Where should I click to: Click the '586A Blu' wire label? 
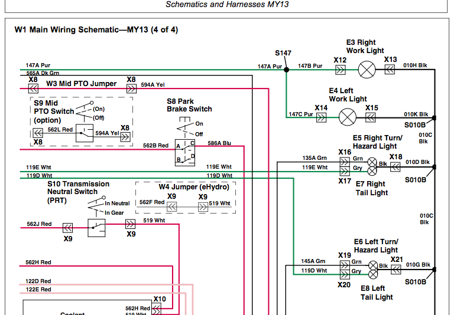click(x=219, y=143)
